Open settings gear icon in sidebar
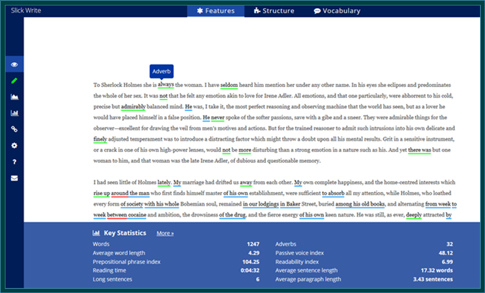The image size is (485, 293). 14,145
